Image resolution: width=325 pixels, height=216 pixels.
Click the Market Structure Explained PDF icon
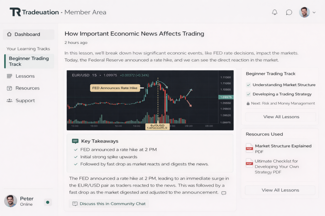point(249,148)
